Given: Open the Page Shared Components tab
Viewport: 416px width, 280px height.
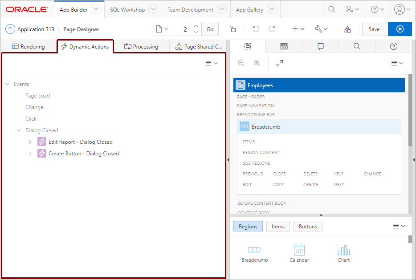Looking at the screenshot, I should [199, 46].
